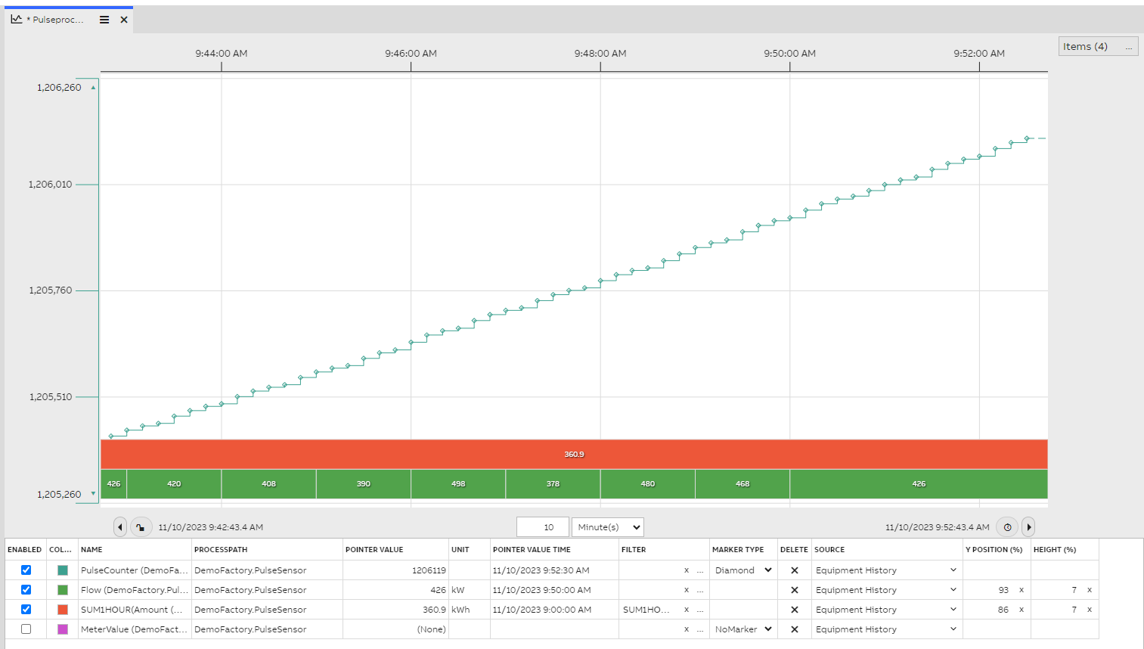The width and height of the screenshot is (1144, 649).
Task: Delete the SUM1HOUR item with its X icon
Action: [794, 609]
